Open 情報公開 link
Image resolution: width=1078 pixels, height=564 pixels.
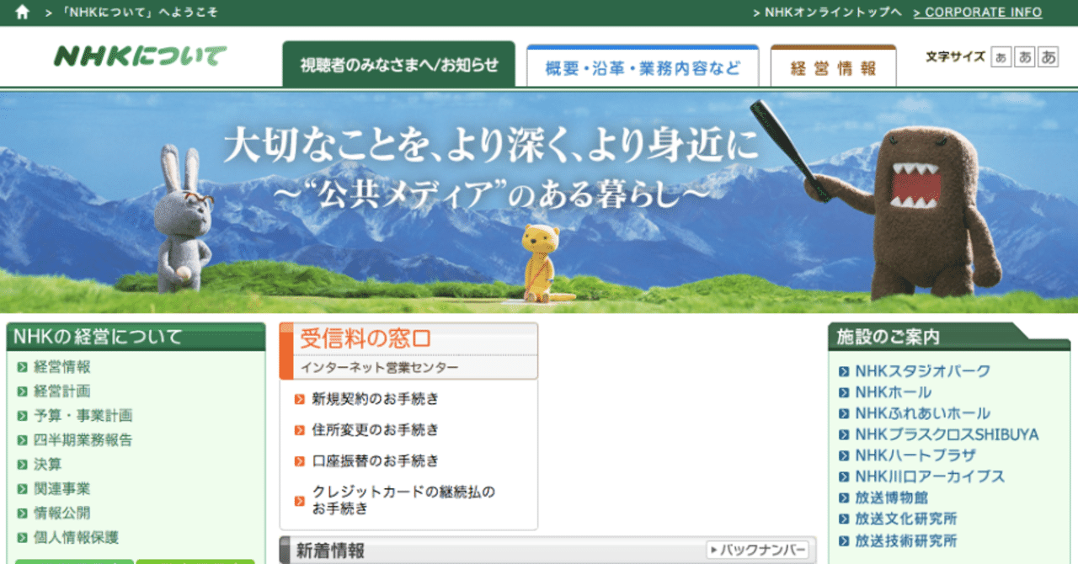(x=62, y=513)
